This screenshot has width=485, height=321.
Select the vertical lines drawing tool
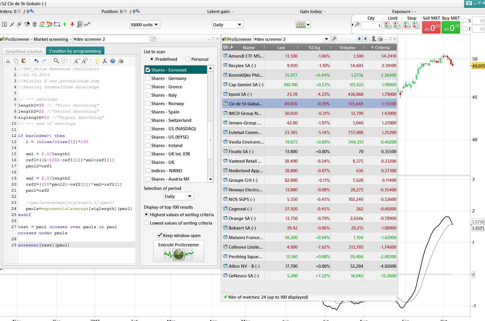[80, 24]
